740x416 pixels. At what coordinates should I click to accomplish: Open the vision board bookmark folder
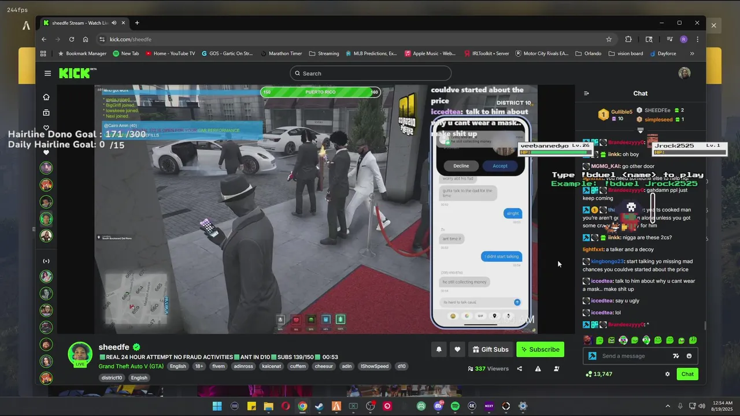pos(626,54)
